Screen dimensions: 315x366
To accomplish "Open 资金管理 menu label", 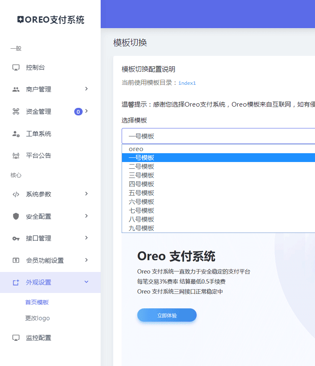I will (x=39, y=112).
